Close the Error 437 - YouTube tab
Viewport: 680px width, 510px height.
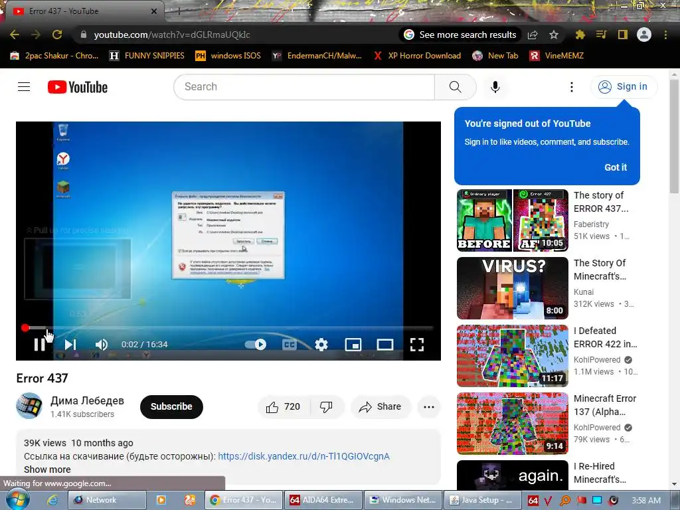click(154, 11)
